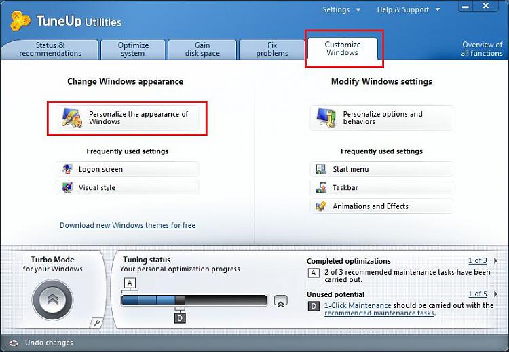Click the Visual style icon
The image size is (509, 352).
coord(67,187)
